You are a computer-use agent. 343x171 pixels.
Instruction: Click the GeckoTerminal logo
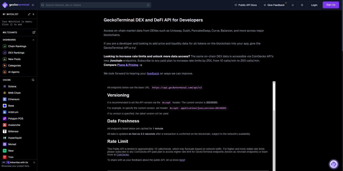coord(16,5)
